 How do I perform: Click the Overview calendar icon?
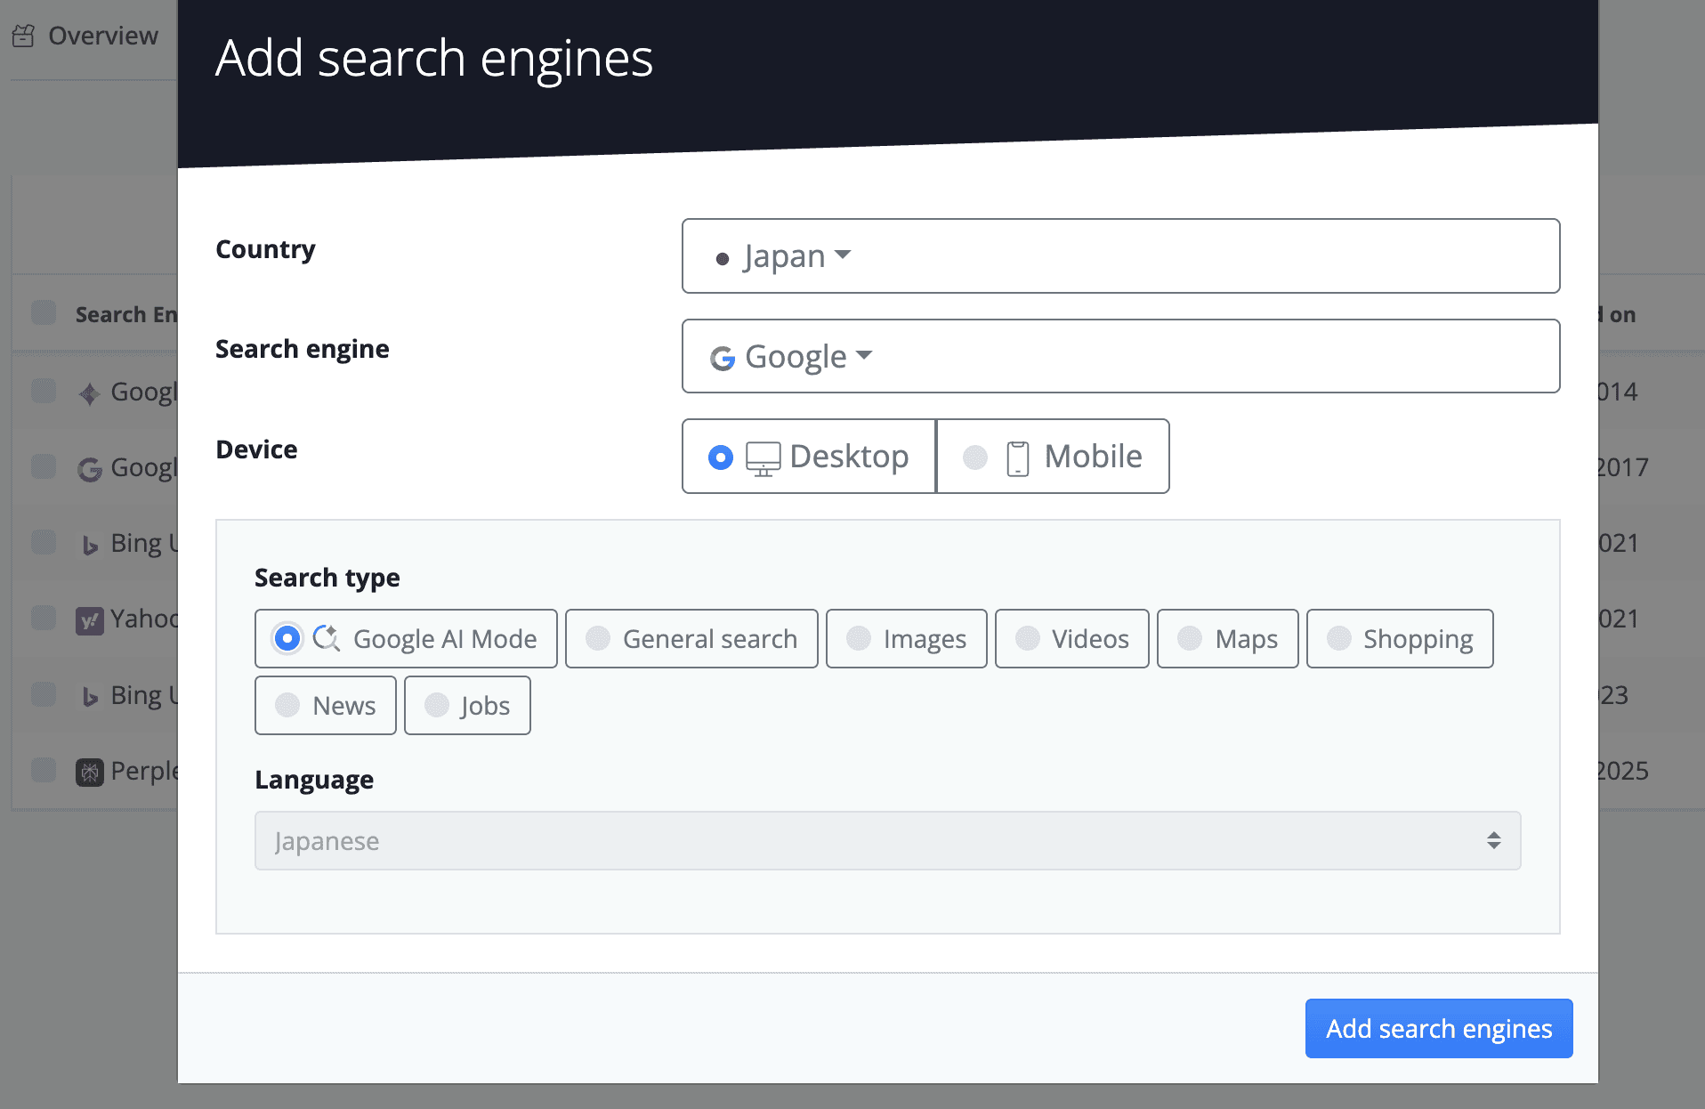23,36
